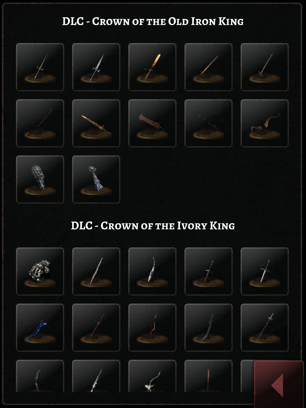Choose the rusty wide greatsword lying diagonal
Screen dimensions: 306x408
[96, 123]
